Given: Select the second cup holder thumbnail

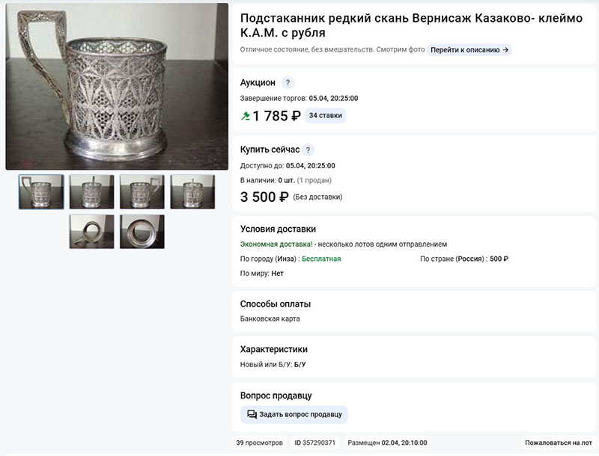Looking at the screenshot, I should pos(91,192).
